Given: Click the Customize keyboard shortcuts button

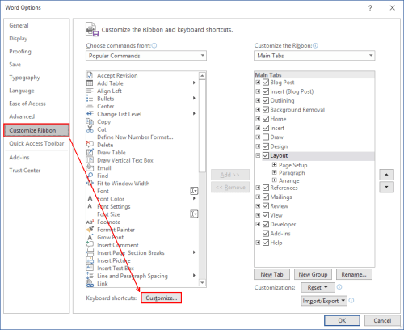Looking at the screenshot, I should [162, 298].
